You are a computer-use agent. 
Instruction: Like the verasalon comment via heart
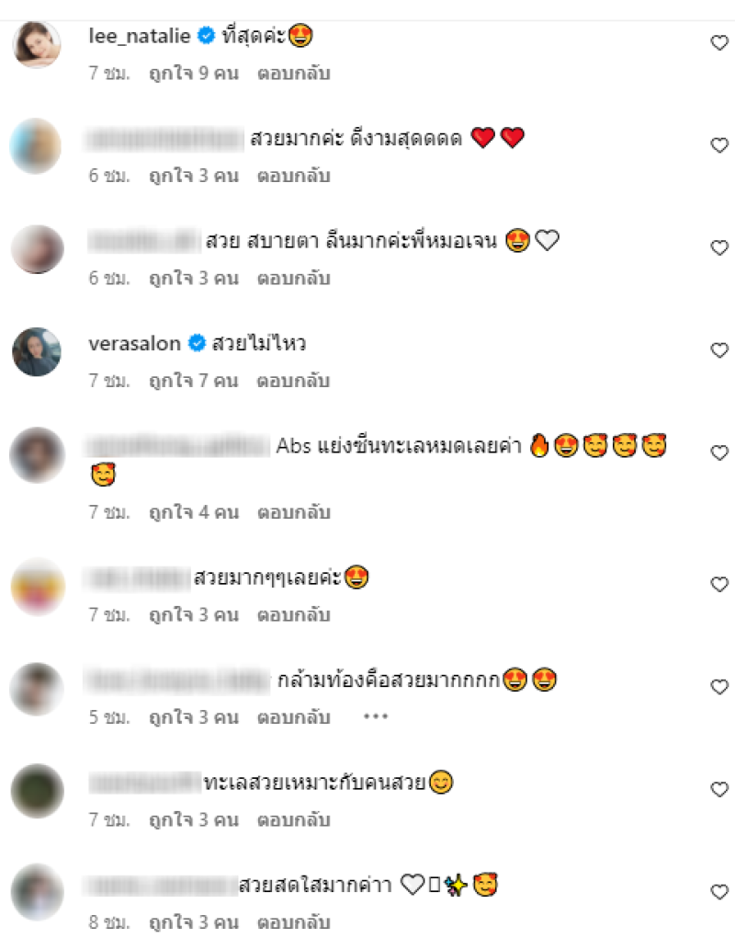point(718,350)
